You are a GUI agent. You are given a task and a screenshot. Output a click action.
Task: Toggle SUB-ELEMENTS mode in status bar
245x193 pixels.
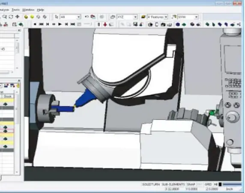click(x=173, y=184)
